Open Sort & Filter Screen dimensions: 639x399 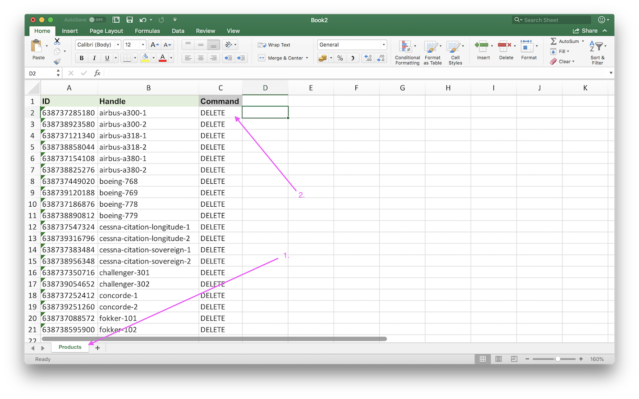pyautogui.click(x=598, y=52)
